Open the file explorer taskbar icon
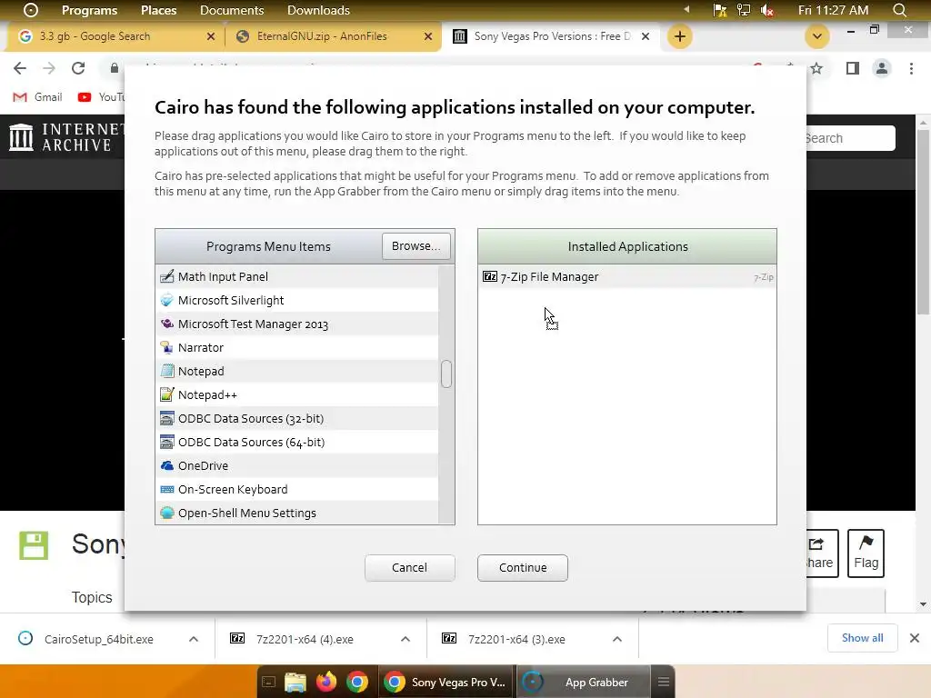 (x=295, y=683)
